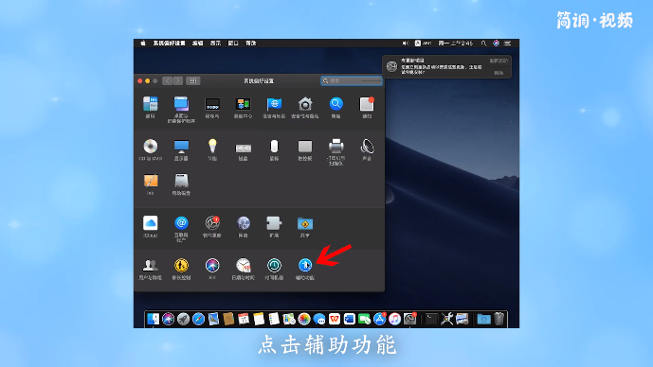Open Energy Saver light bulb icon
Viewport: 653px width, 367px height.
pos(212,147)
